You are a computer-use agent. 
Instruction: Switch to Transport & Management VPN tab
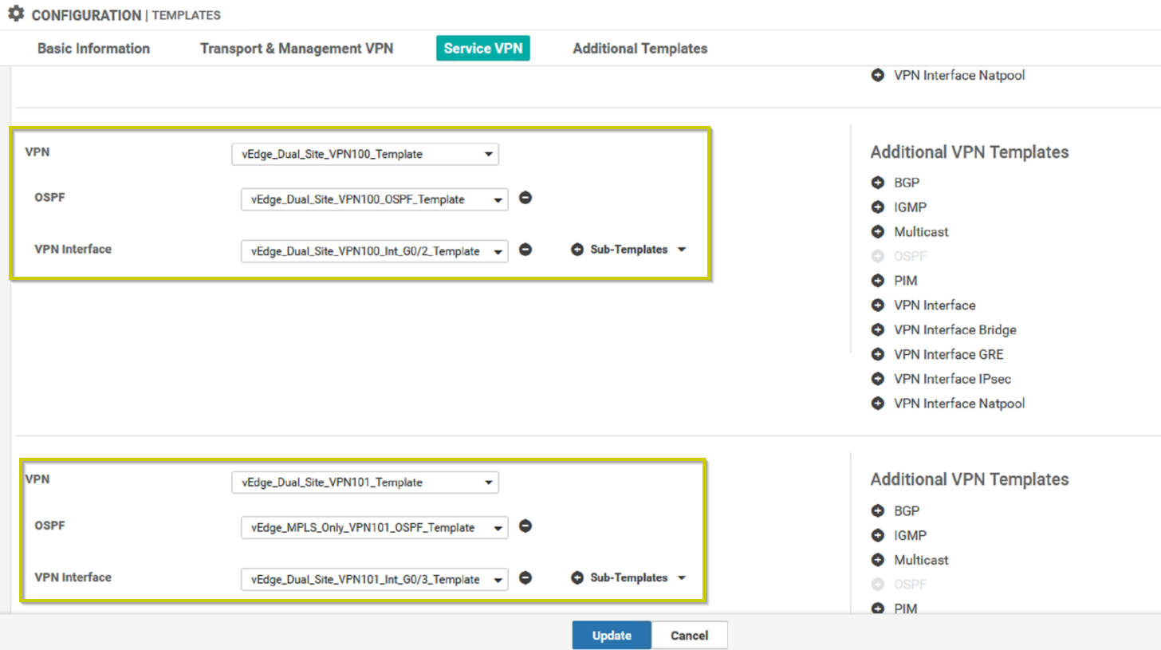click(x=297, y=49)
